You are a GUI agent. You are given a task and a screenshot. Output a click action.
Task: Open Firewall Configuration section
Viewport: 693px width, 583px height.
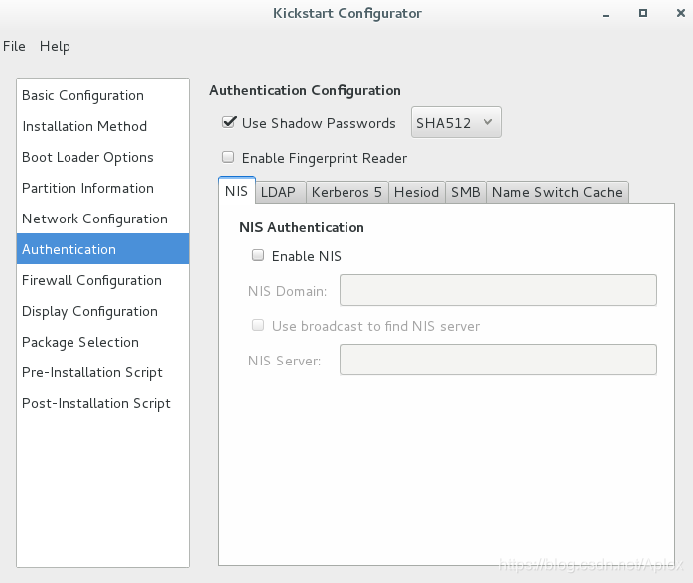[102, 280]
